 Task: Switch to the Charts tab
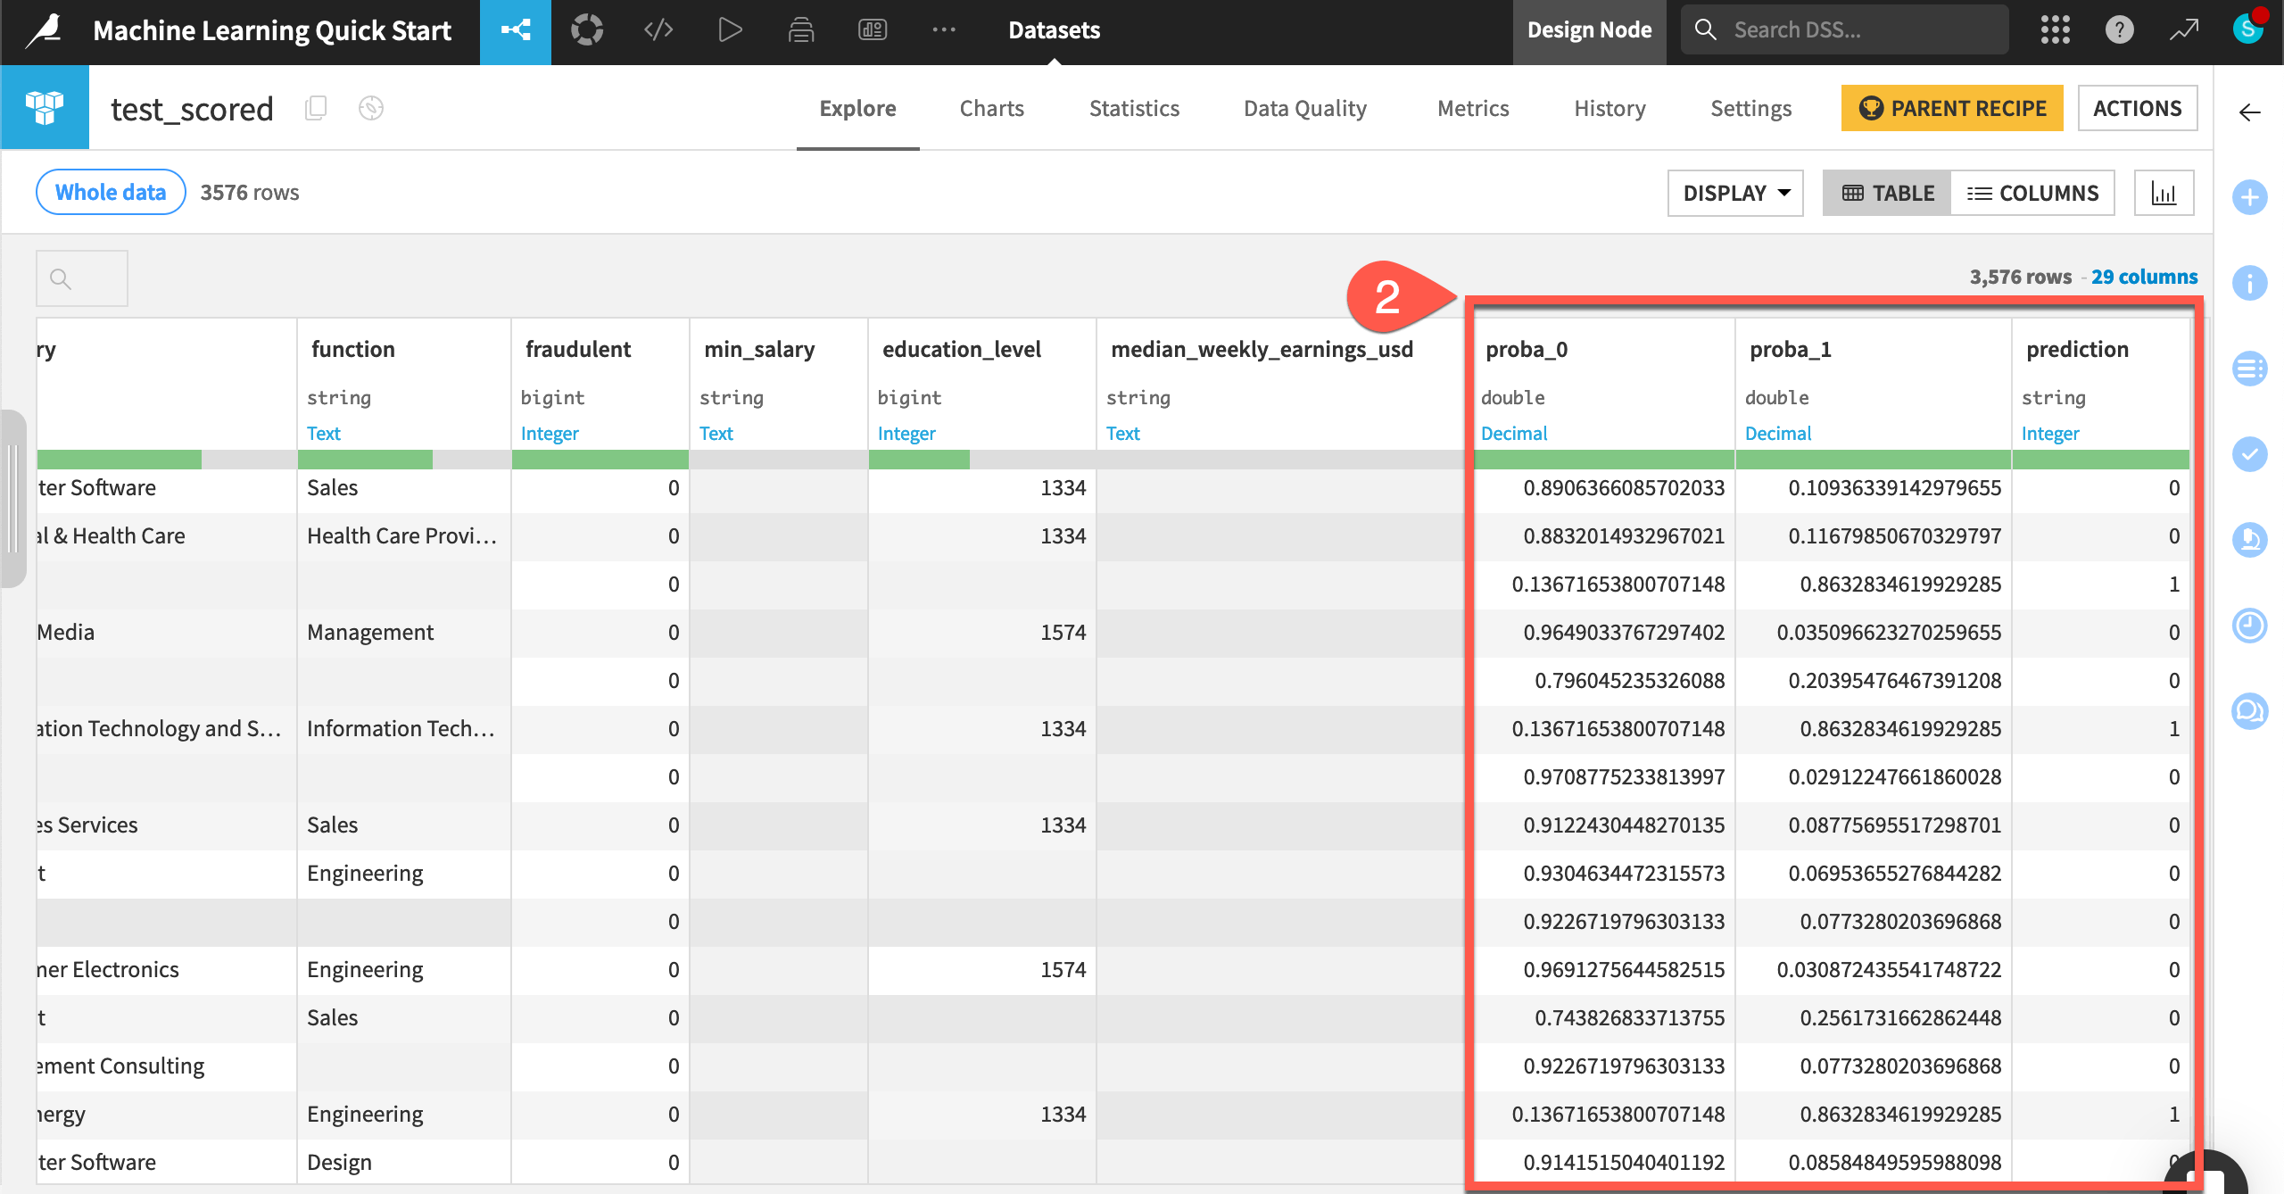992,107
